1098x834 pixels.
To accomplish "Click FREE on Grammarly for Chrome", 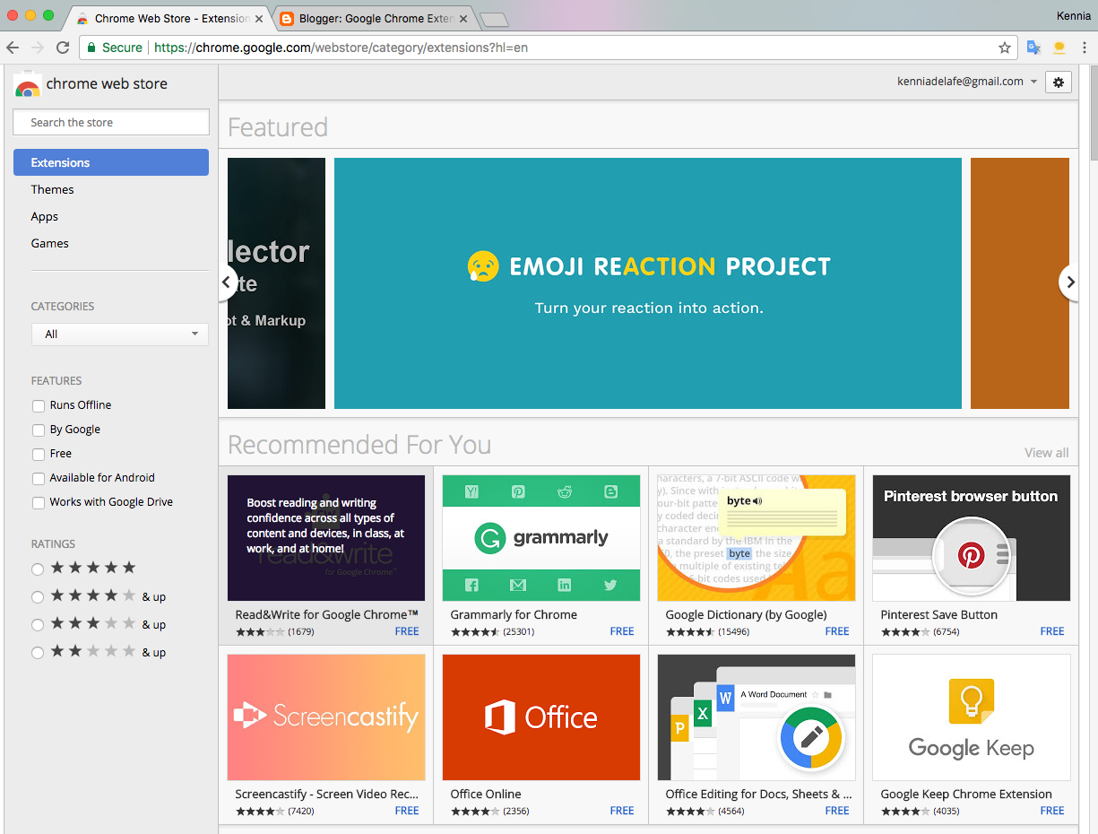I will click(x=622, y=631).
